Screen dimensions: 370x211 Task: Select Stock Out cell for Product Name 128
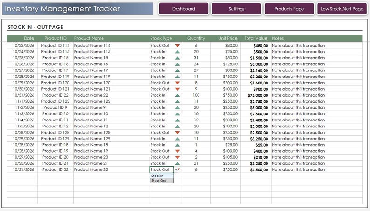tap(165, 132)
